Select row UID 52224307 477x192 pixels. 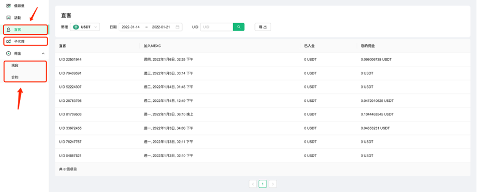point(263,87)
